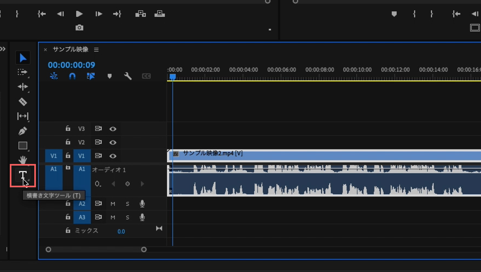This screenshot has width=481, height=272.
Task: Toggle the CC captions track button
Action: pyautogui.click(x=146, y=76)
